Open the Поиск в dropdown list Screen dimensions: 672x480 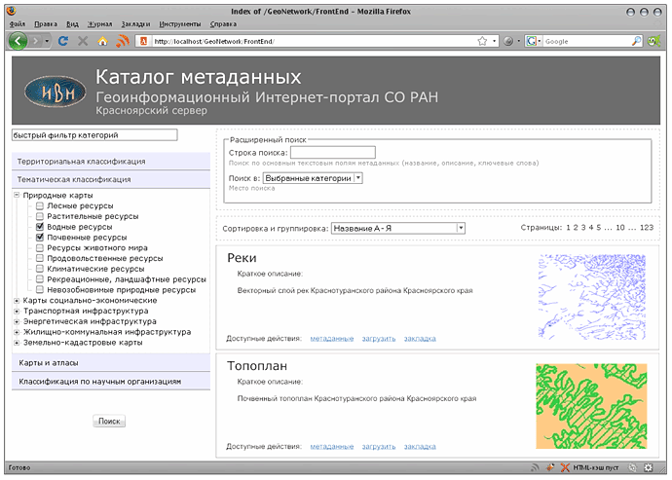[313, 178]
